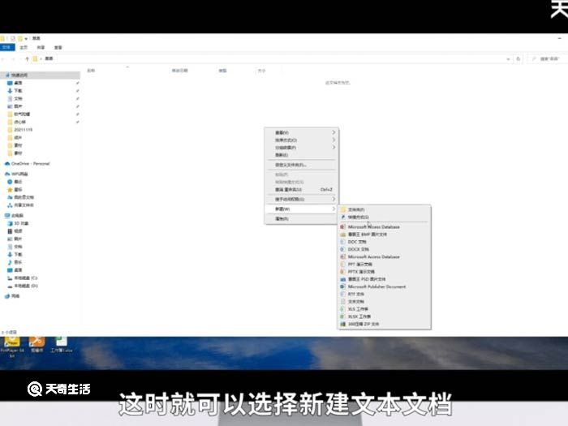Click the New Folder icon in the title bar toolbar

click(20, 38)
